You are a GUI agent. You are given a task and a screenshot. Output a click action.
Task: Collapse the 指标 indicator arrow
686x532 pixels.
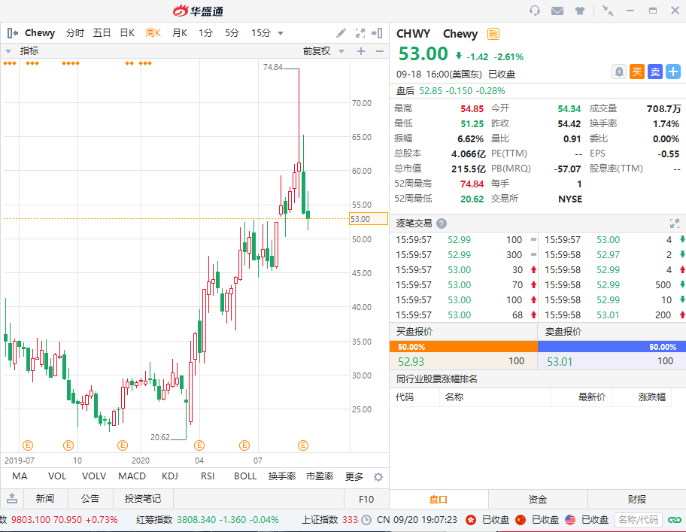[8, 51]
